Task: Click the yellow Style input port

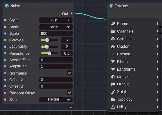Action: [5, 20]
